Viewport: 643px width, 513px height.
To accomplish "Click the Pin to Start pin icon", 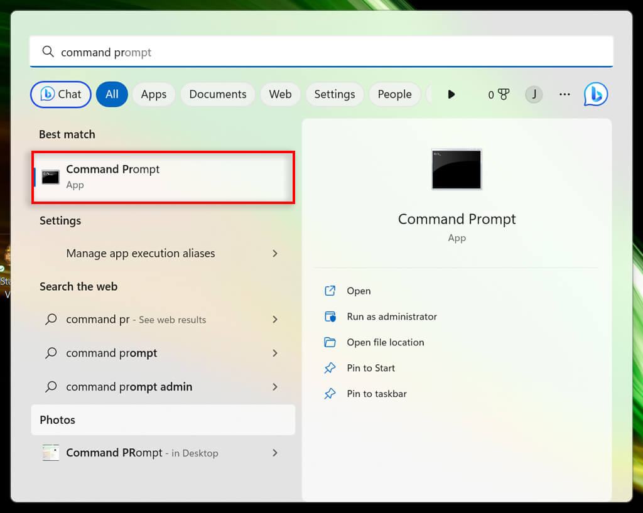I will (330, 368).
